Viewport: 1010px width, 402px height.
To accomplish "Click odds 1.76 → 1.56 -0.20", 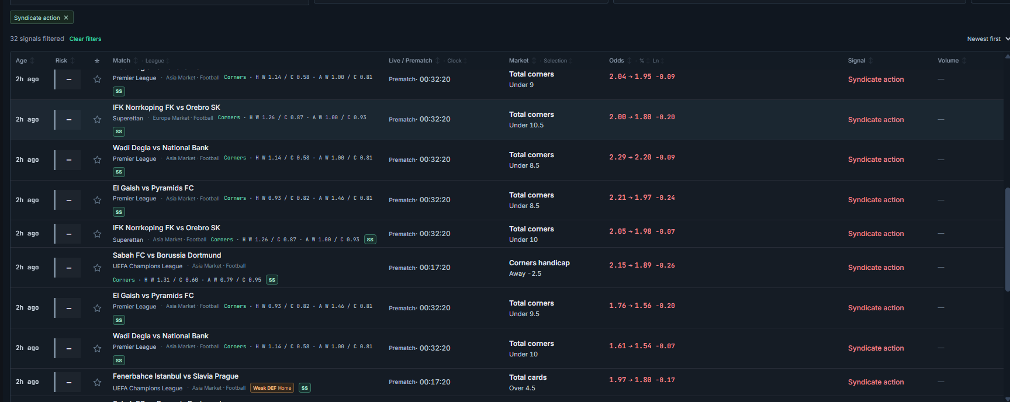I will click(642, 306).
